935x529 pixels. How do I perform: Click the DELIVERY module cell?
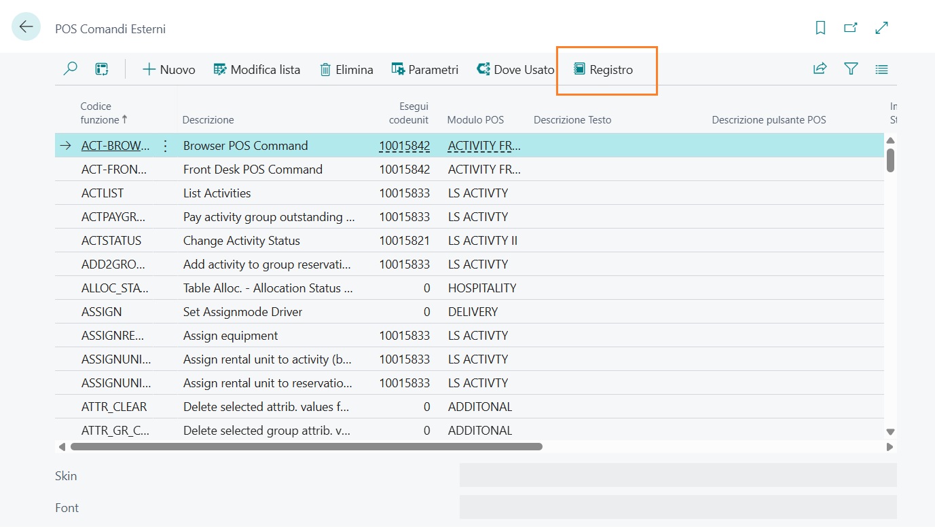(x=473, y=312)
